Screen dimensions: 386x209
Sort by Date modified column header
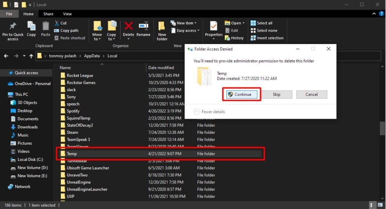161,68
